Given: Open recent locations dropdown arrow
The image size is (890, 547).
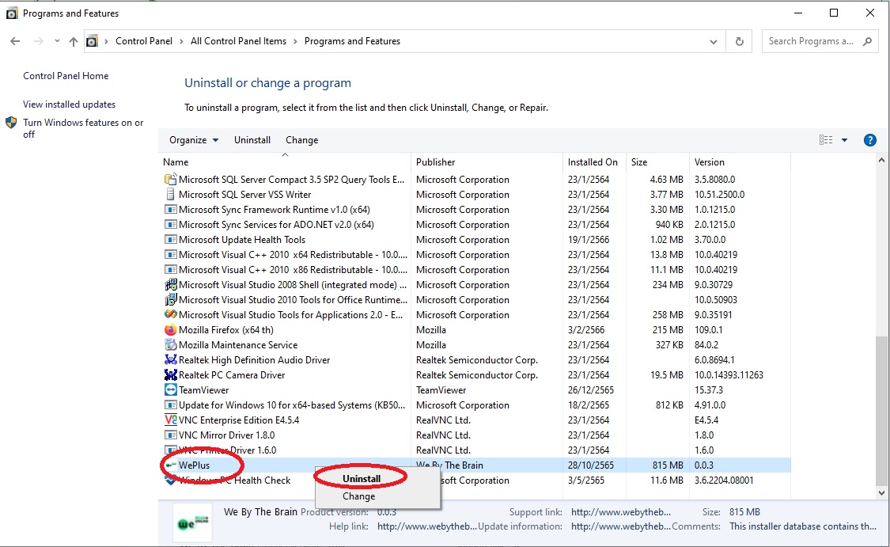Looking at the screenshot, I should 57,41.
